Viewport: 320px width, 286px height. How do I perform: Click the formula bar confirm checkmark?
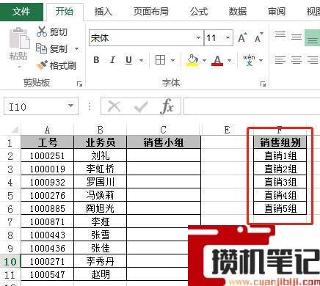coord(141,106)
